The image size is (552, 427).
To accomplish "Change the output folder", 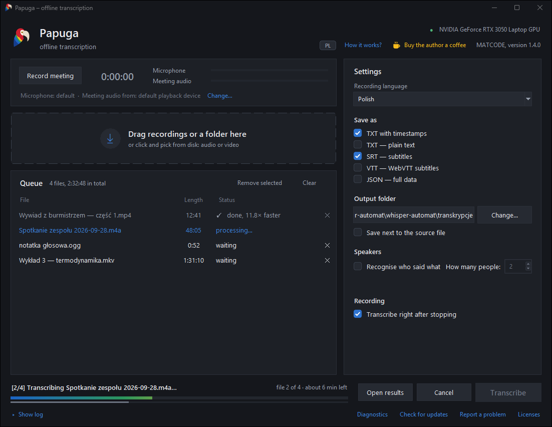I will (504, 216).
